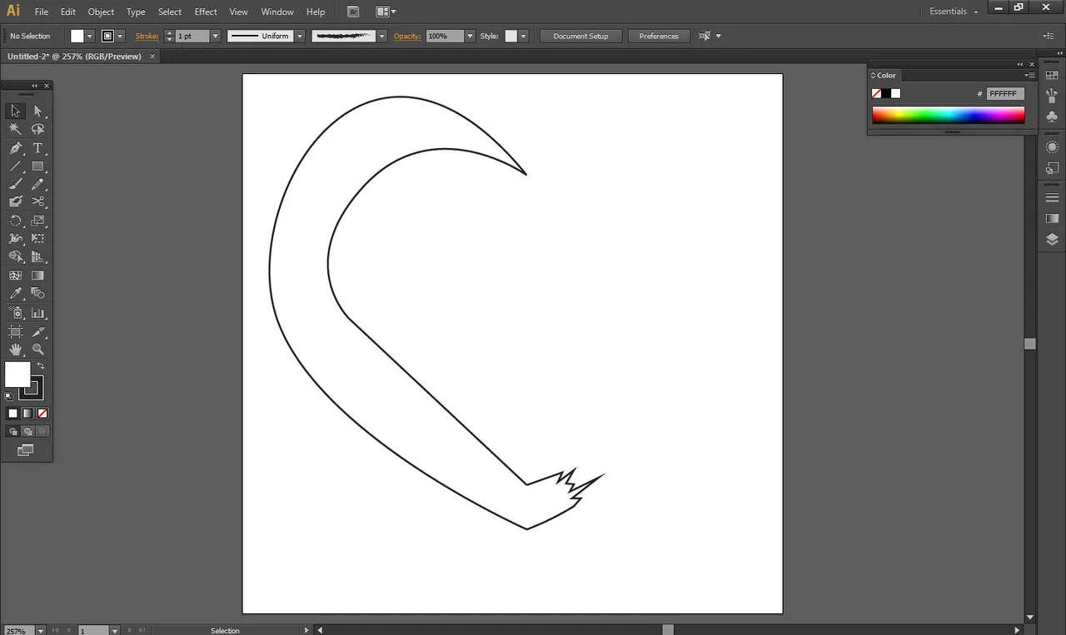Select the Mesh tool

pos(16,275)
